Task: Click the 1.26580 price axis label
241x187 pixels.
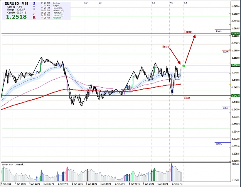Action: (x=236, y=14)
